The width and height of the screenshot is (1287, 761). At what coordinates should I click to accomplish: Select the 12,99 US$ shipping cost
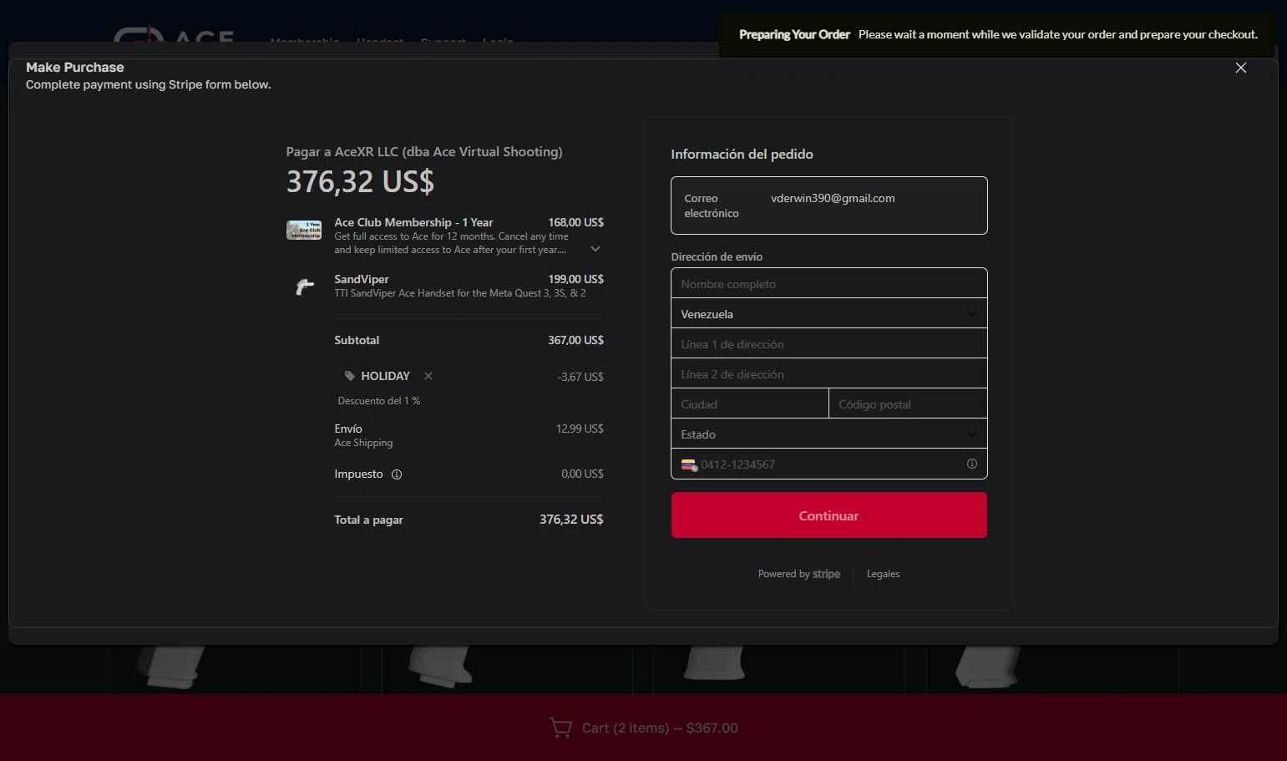point(580,429)
